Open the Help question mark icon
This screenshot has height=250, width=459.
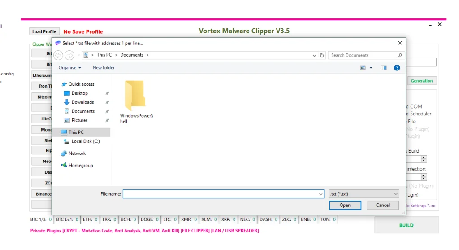pos(397,68)
